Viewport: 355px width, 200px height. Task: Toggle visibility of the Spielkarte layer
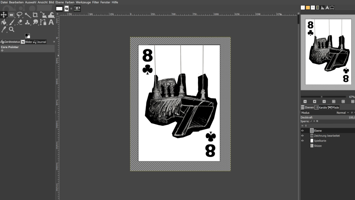point(302,141)
